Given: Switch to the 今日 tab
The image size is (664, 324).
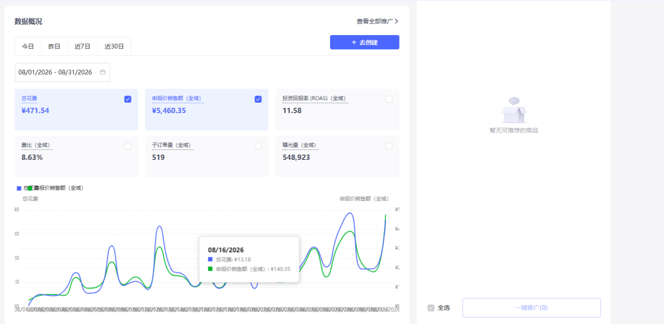Looking at the screenshot, I should pyautogui.click(x=28, y=47).
